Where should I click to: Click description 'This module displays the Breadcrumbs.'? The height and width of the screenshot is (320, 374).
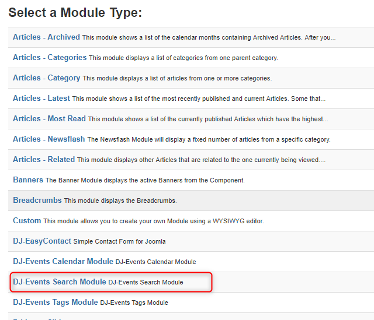tap(120, 201)
